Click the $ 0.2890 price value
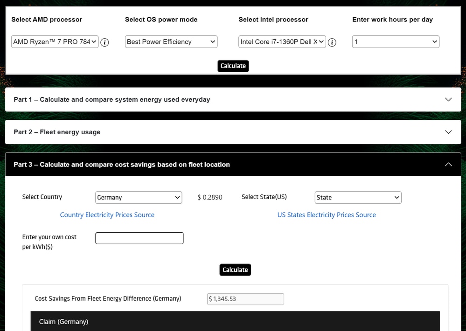Image resolution: width=466 pixels, height=331 pixels. coord(210,197)
